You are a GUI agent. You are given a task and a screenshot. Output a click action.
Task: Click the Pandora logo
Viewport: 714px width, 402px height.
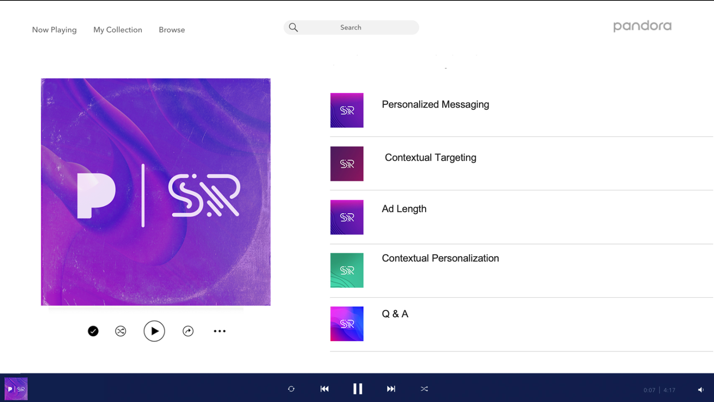(x=642, y=26)
